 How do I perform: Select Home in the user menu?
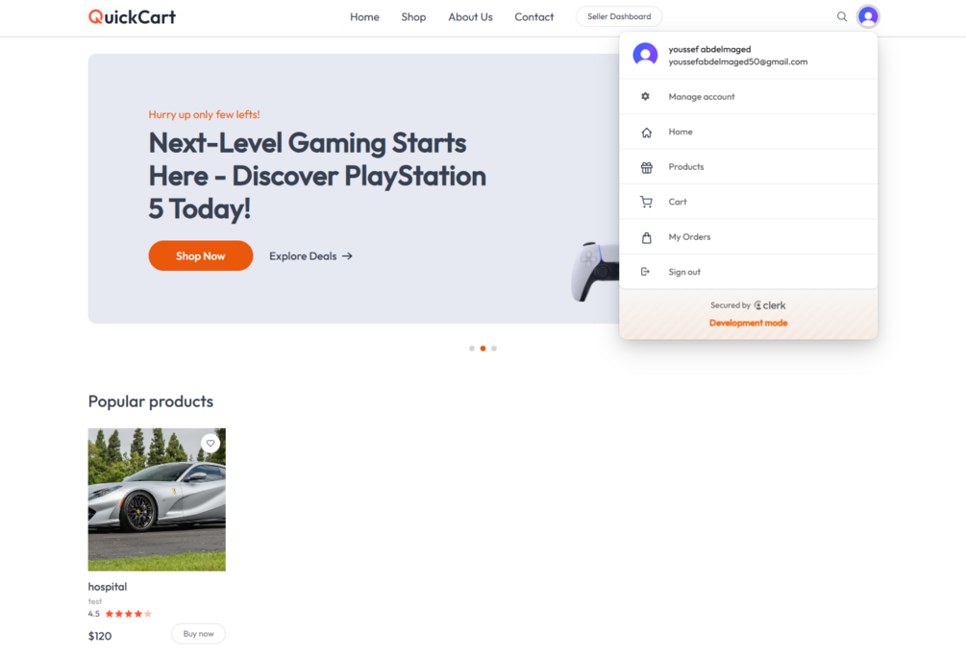[748, 132]
